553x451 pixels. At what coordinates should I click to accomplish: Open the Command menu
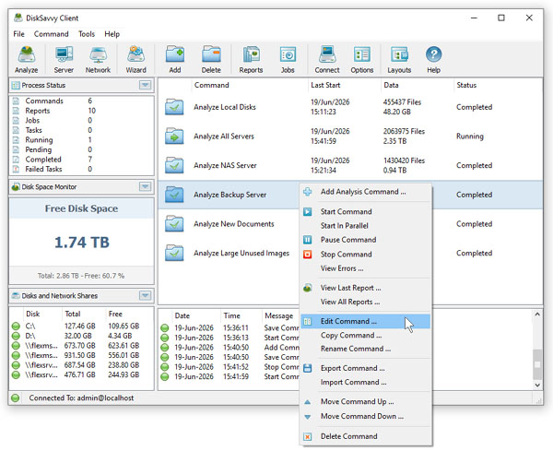pyautogui.click(x=51, y=34)
